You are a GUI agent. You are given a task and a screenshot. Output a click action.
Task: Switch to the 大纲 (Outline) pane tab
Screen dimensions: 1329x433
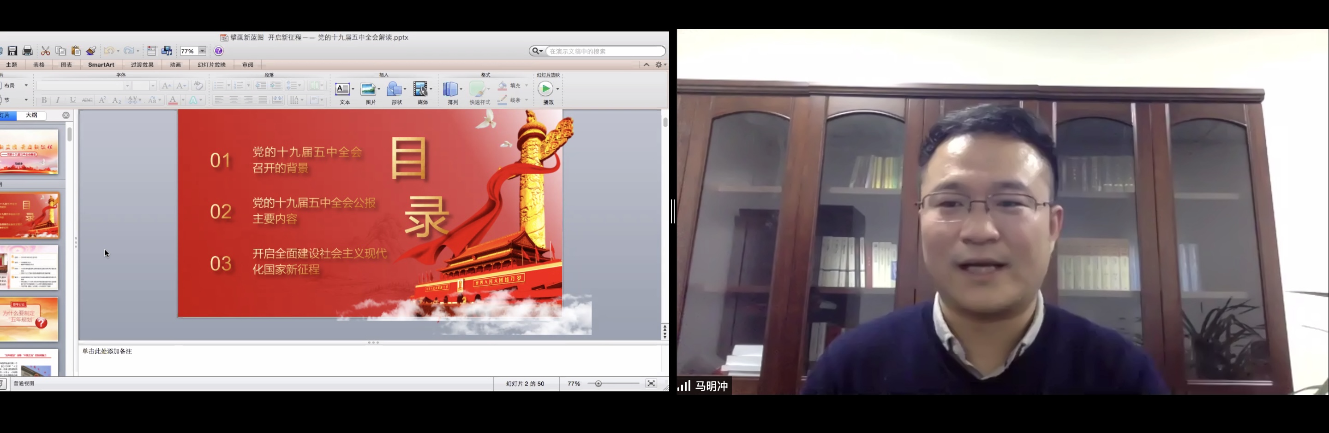tap(31, 115)
